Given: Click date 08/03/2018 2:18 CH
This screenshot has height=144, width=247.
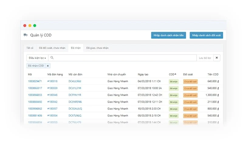Looking at the screenshot, I should (149, 115).
